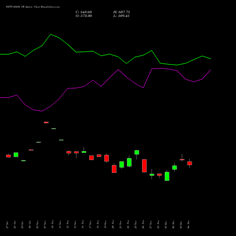
Task: Click the 04 Dec date label
Action: (188, 225)
